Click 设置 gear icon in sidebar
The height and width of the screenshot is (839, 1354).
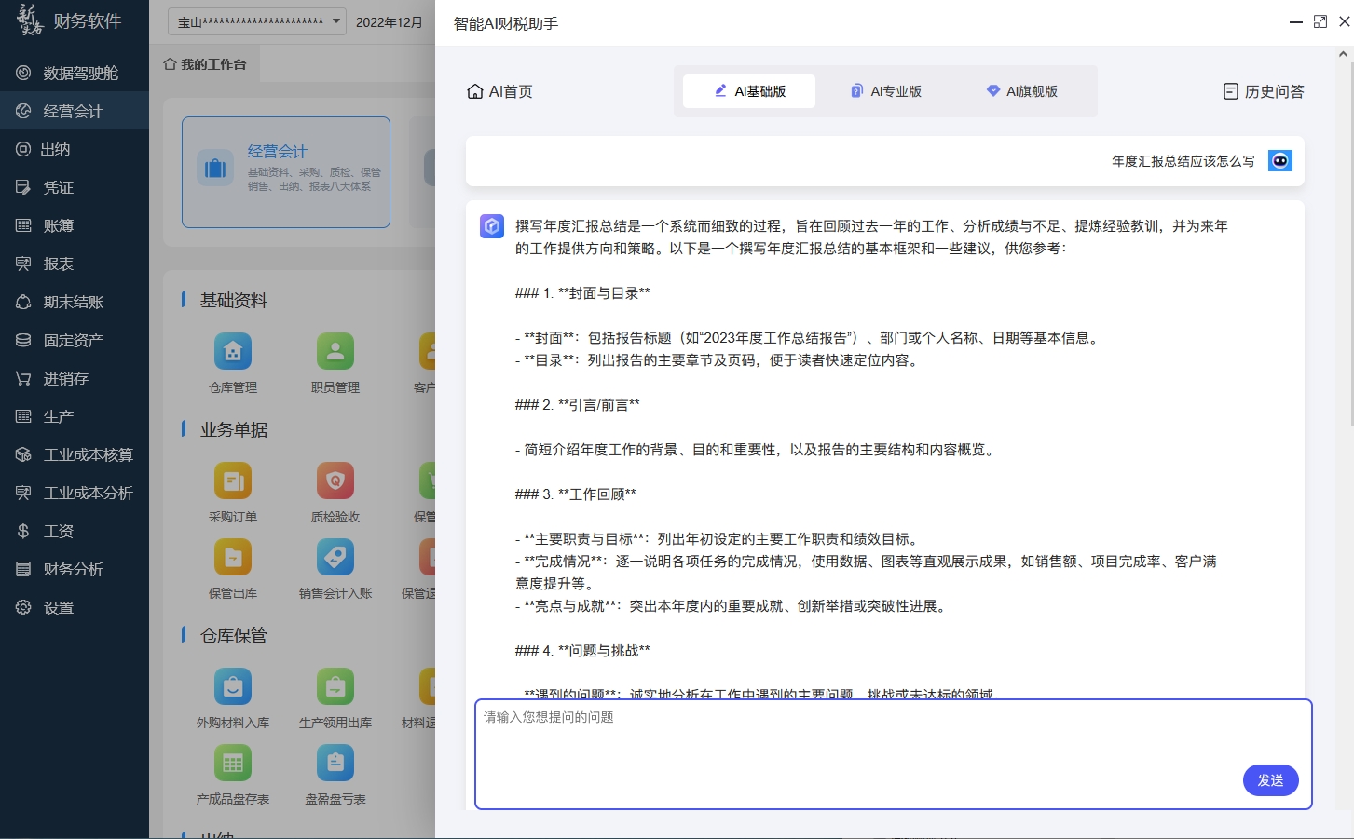pyautogui.click(x=23, y=607)
